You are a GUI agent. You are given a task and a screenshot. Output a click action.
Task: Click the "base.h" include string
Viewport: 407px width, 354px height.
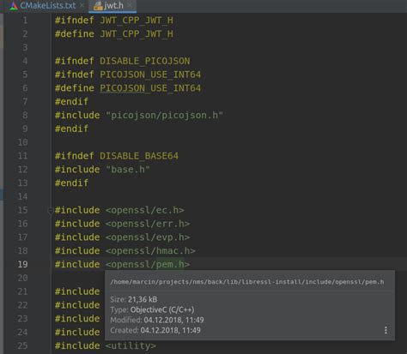(128, 170)
